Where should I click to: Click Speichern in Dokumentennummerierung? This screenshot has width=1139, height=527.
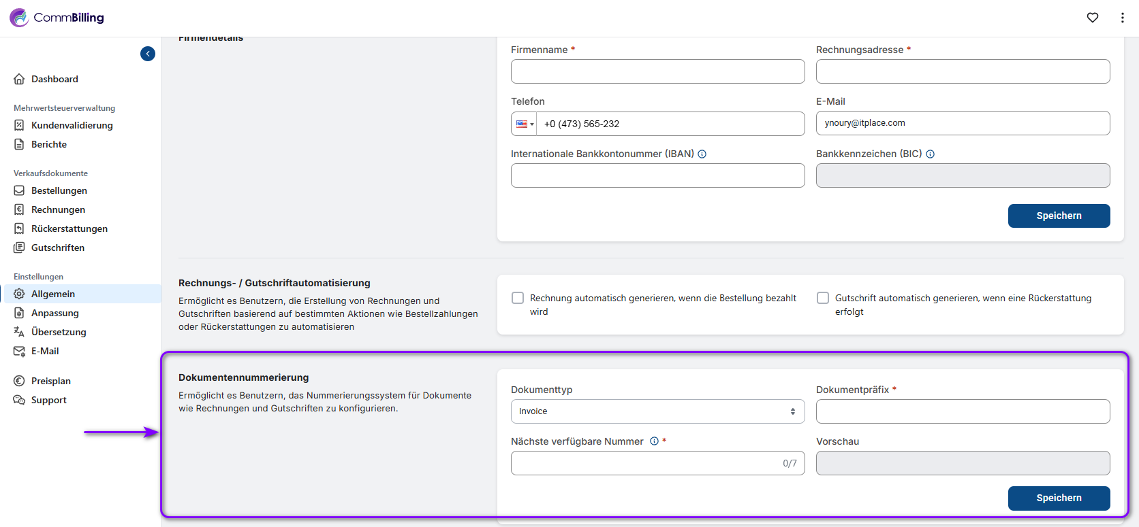[1059, 498]
